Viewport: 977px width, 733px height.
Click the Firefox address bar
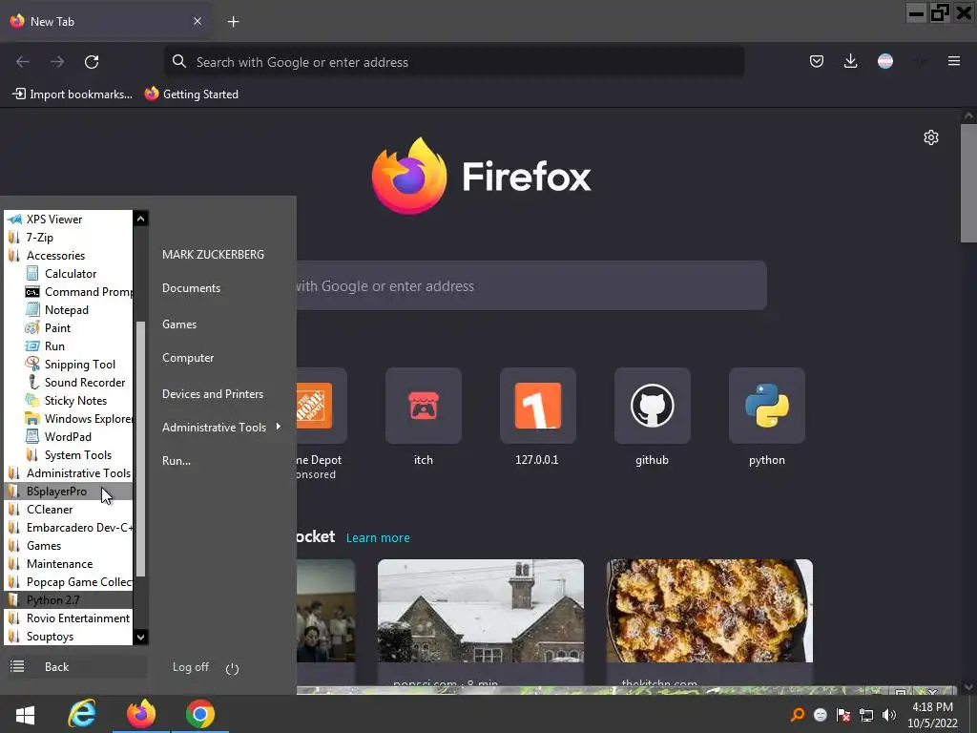tap(454, 62)
